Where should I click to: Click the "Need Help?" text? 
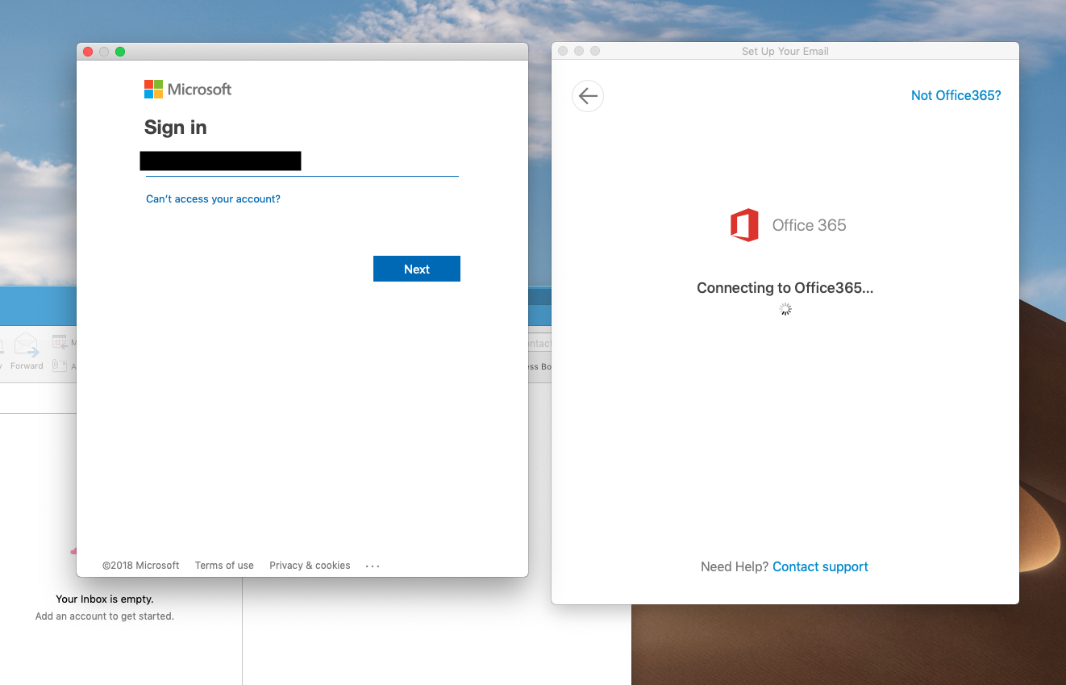(x=735, y=566)
